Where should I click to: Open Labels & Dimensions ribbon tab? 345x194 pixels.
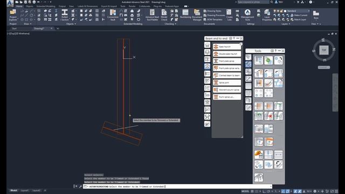[87, 6]
